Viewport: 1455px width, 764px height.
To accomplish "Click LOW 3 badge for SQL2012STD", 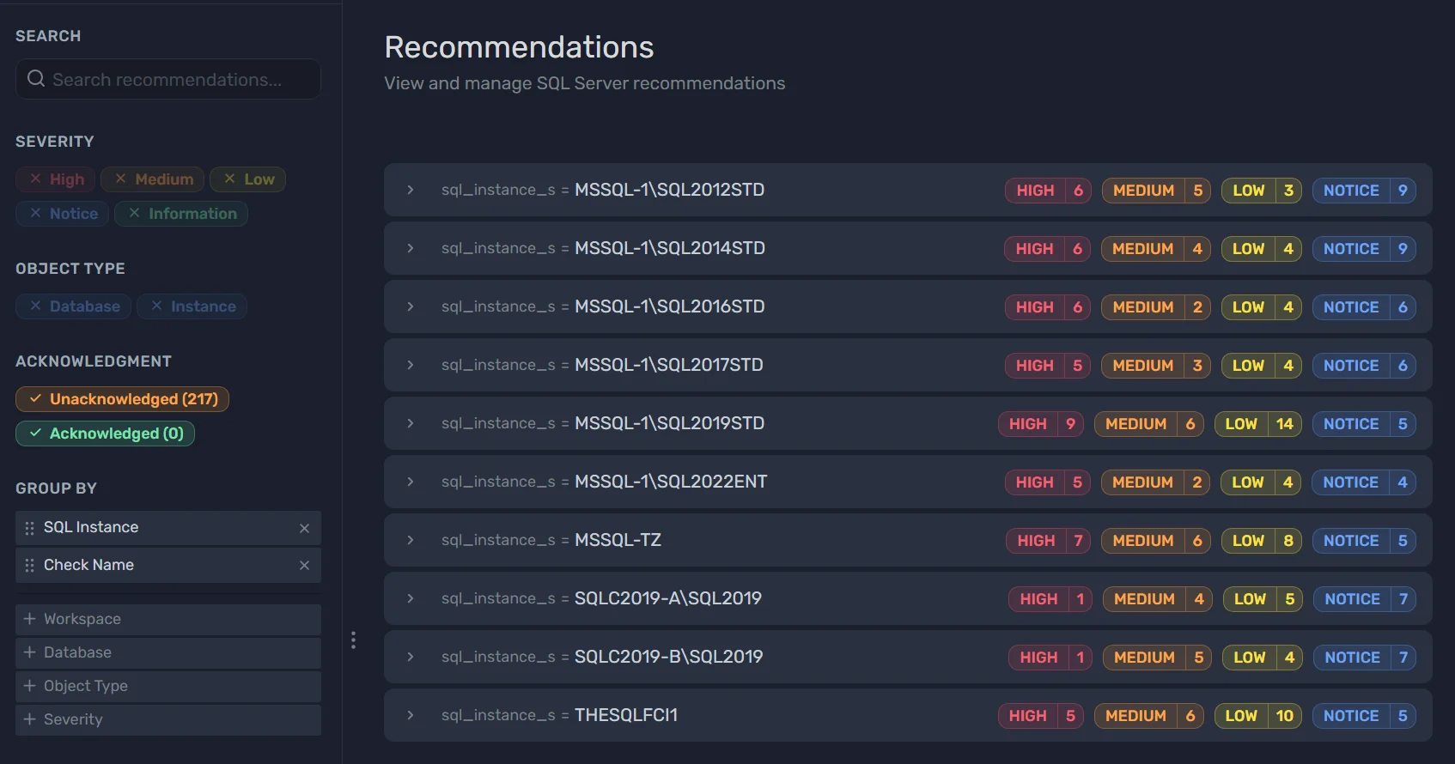I will coord(1262,191).
